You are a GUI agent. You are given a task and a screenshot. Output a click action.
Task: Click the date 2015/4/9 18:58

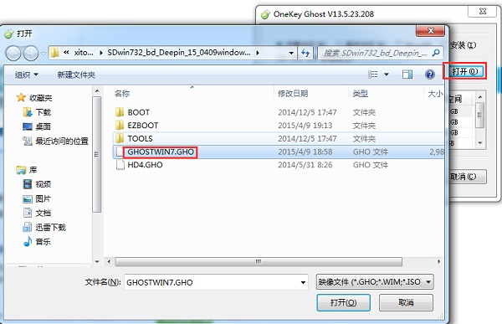coord(305,152)
